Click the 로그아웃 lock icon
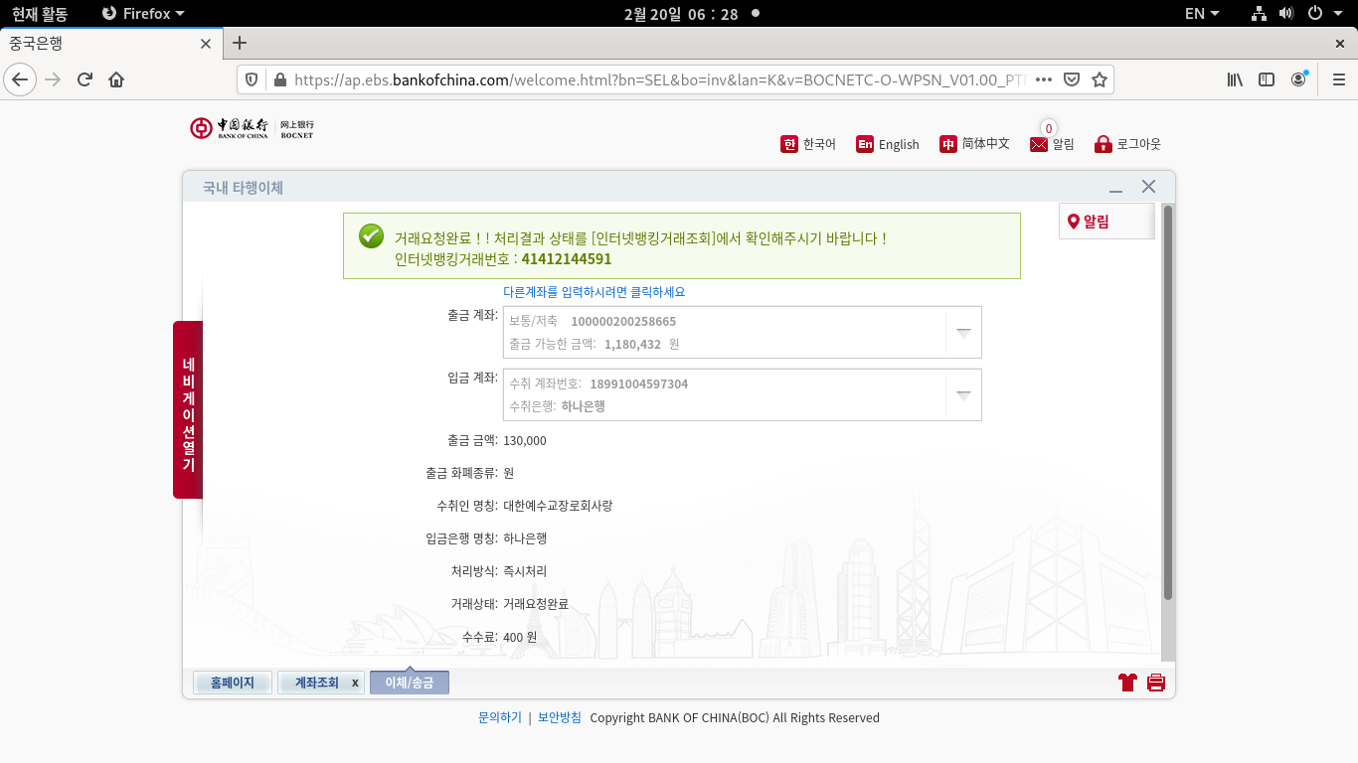Screen dimensions: 1358x763 (x=1103, y=144)
